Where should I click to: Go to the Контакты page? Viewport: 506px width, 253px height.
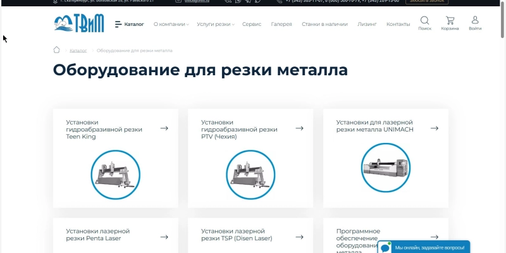(x=398, y=24)
